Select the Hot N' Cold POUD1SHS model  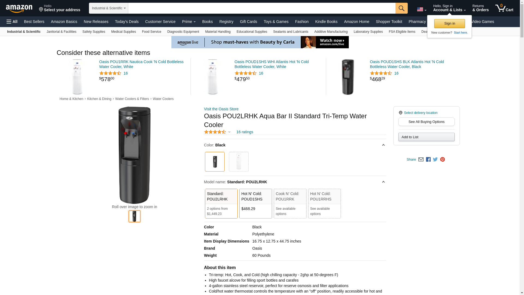coord(255,203)
